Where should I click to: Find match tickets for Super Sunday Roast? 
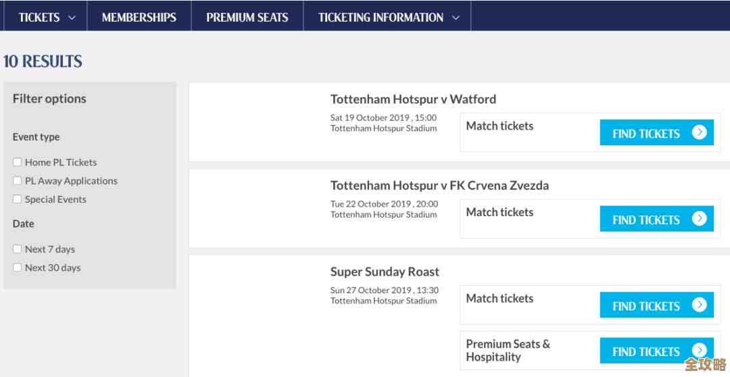click(x=646, y=305)
